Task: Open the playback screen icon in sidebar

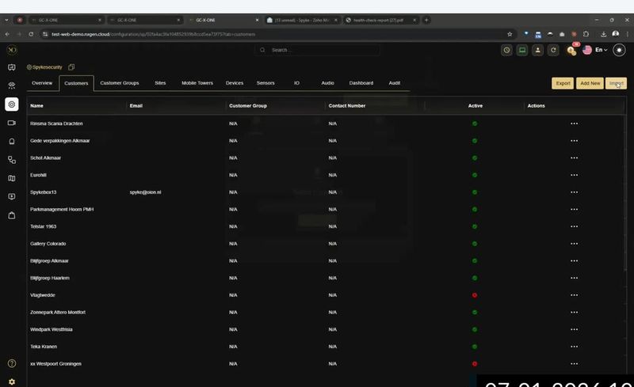Action: coord(12,197)
